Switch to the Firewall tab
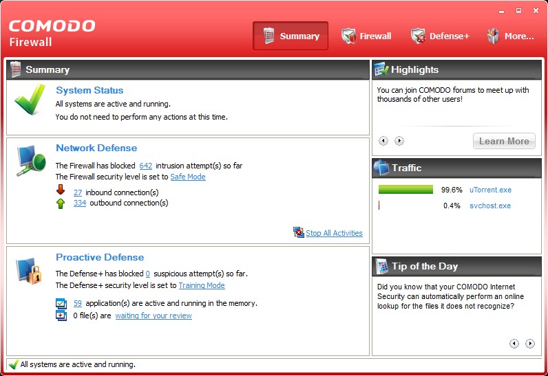548x376 pixels. 366,36
